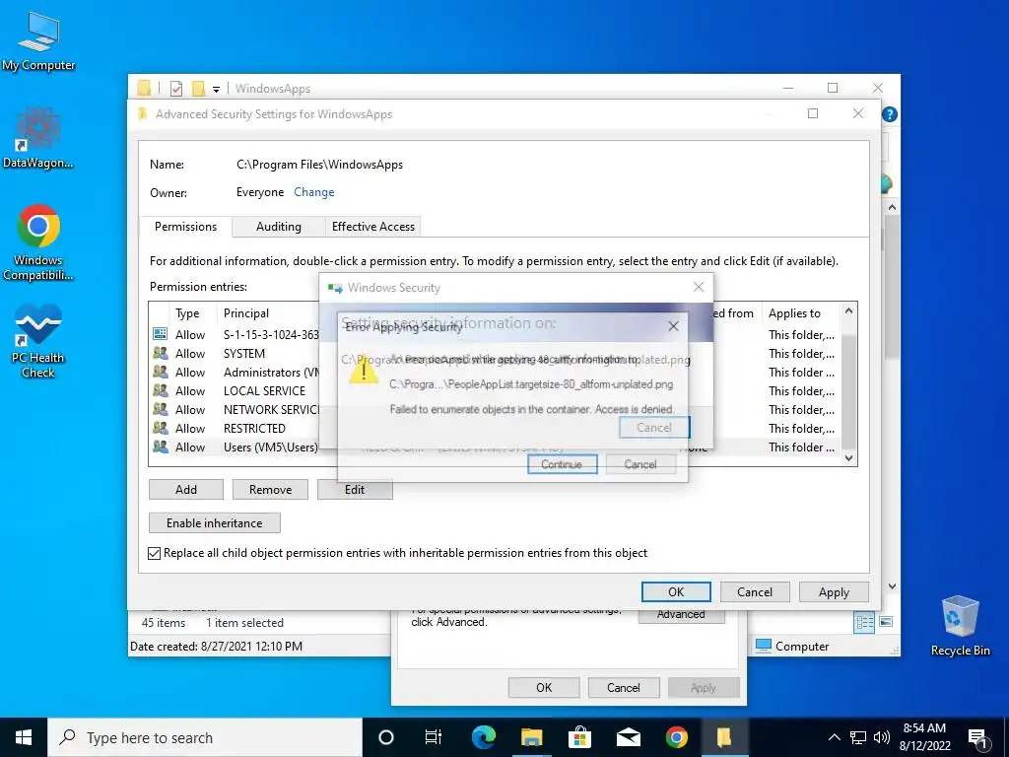
Task: Click the Change owner link
Action: pyautogui.click(x=314, y=192)
